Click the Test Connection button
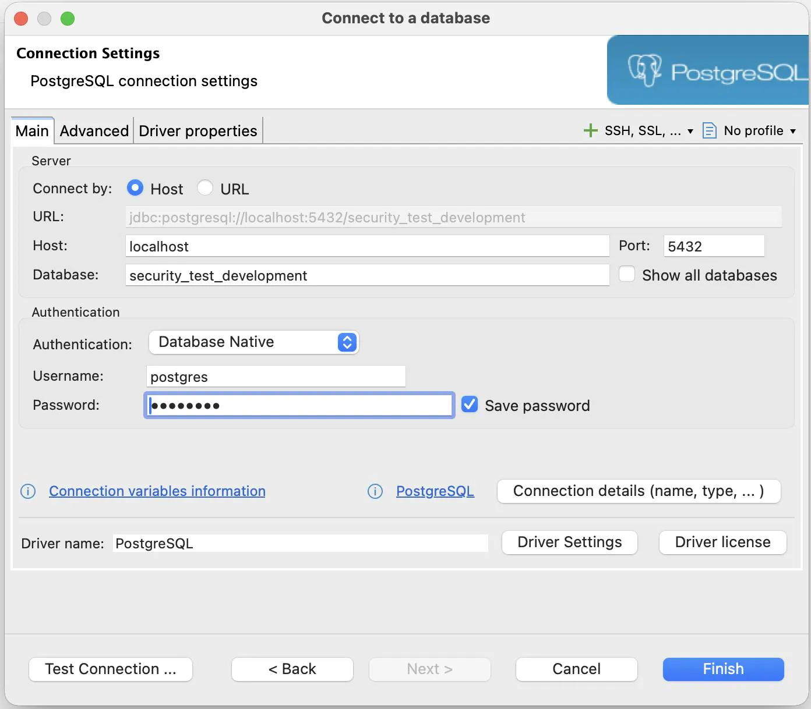This screenshot has width=811, height=709. 111,669
